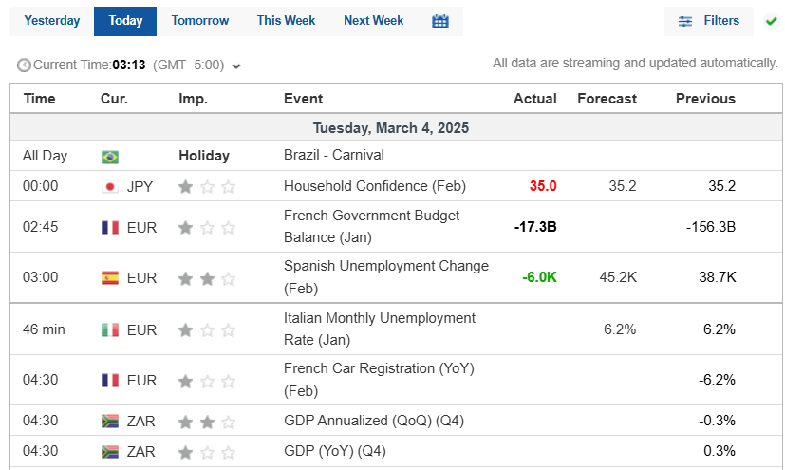The width and height of the screenshot is (785, 470).
Task: Switch to the Yesterday tab
Action: tap(51, 21)
